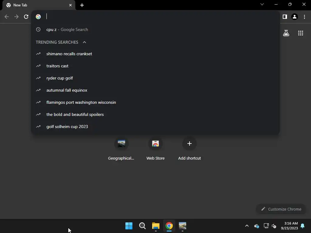This screenshot has height=233, width=311.
Task: Click the 'TRENDING SEARCHES' heading
Action: click(57, 42)
